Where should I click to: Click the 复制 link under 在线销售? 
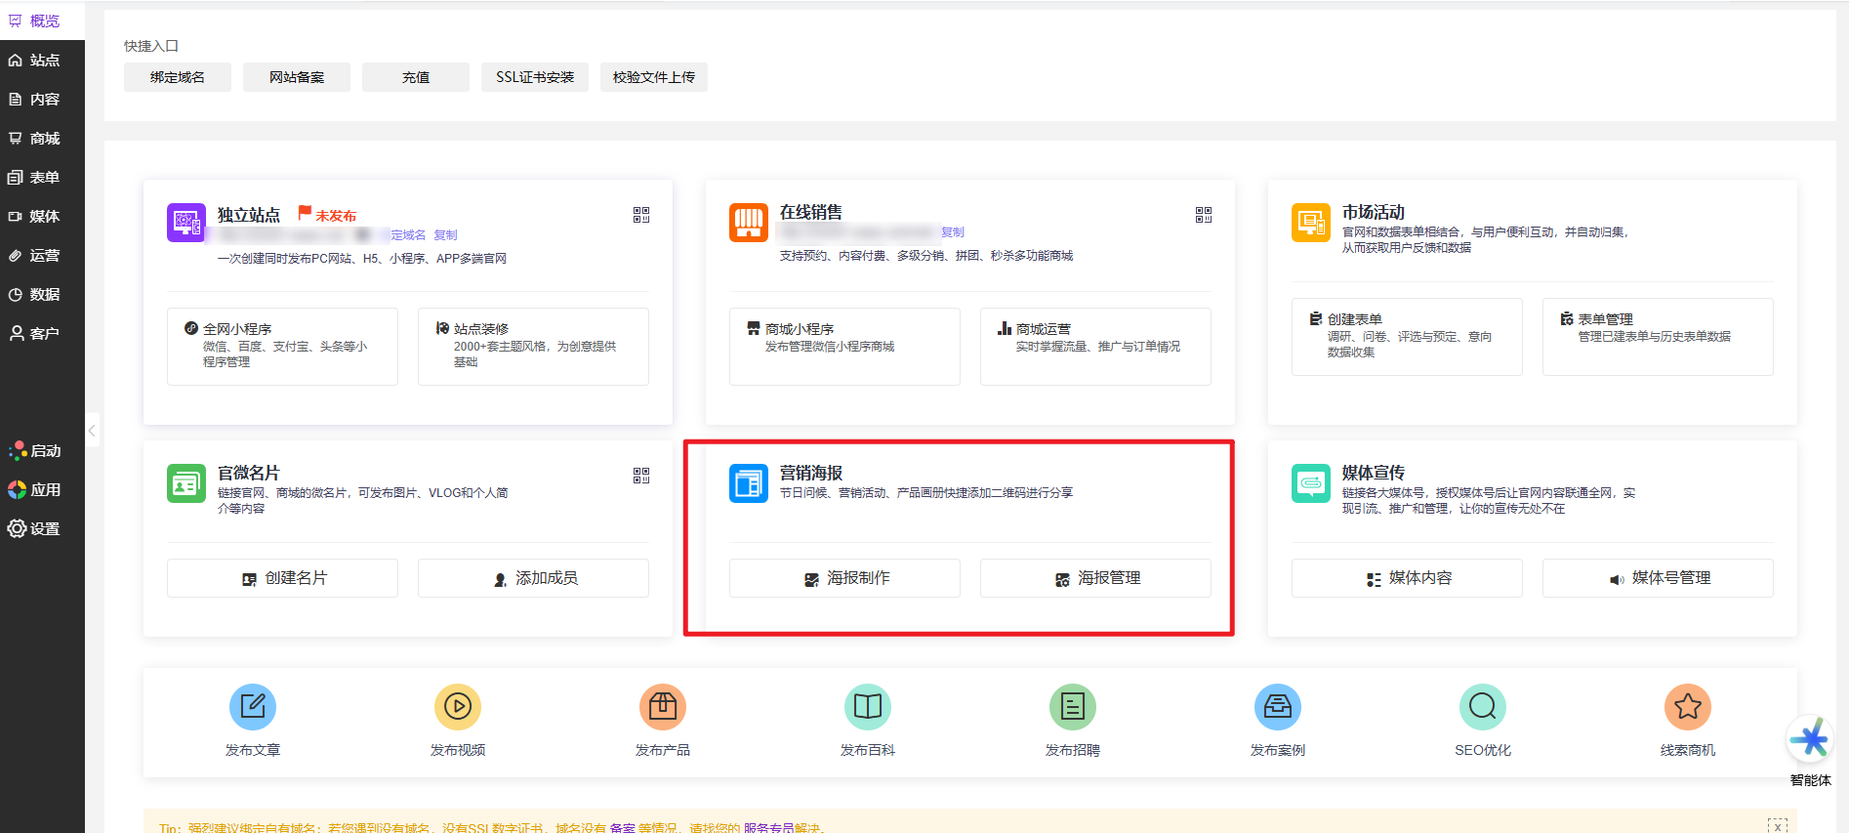[953, 232]
